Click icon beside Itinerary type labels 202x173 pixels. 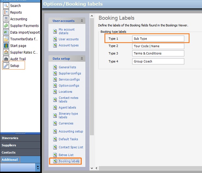click(x=55, y=116)
